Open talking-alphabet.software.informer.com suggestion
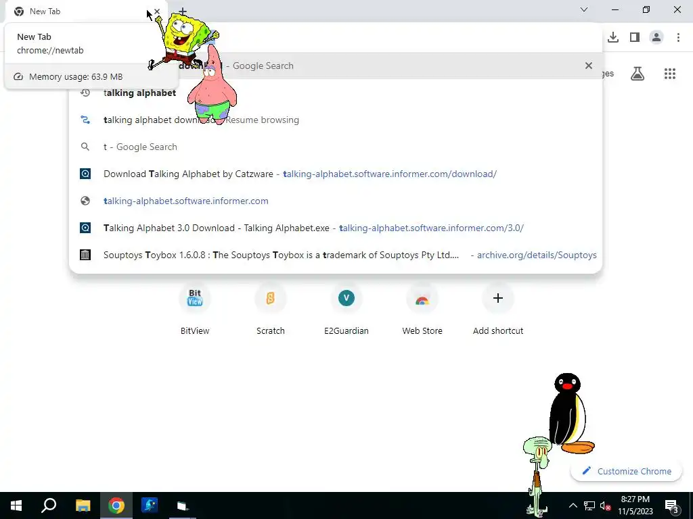The image size is (693, 519). point(336,201)
